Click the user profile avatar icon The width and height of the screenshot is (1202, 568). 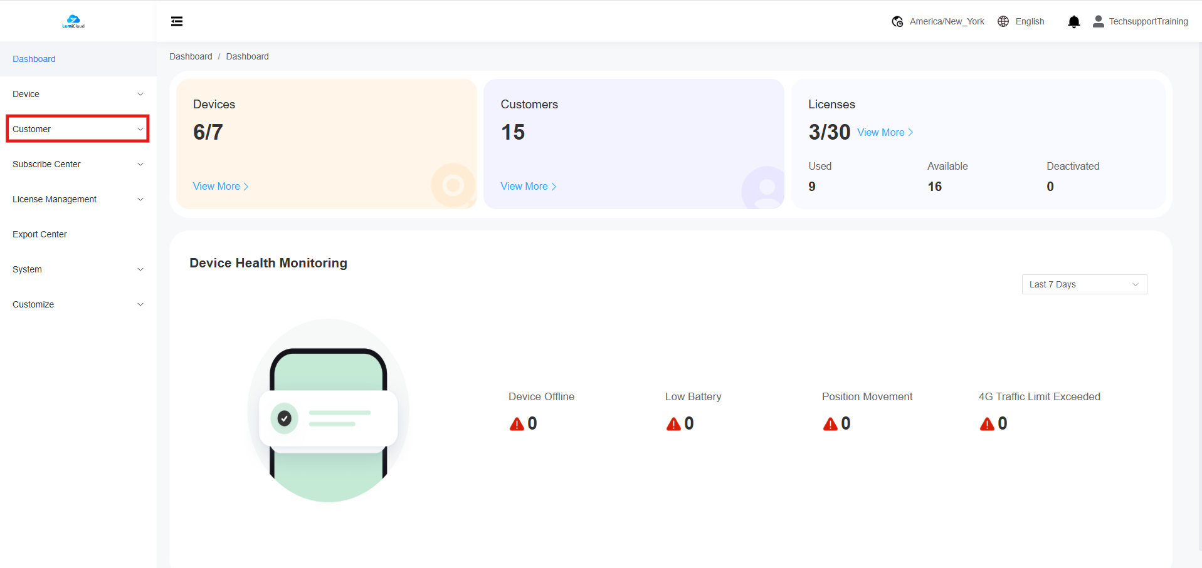tap(1098, 21)
